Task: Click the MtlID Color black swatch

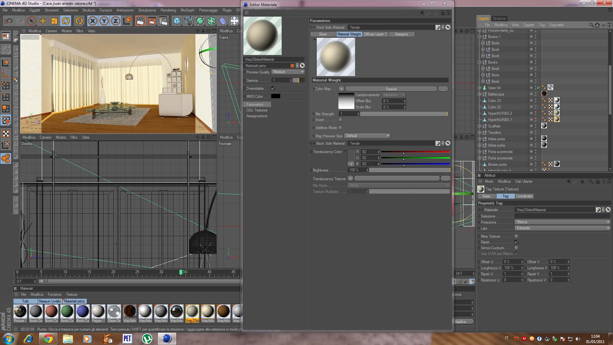Action: tap(276, 96)
